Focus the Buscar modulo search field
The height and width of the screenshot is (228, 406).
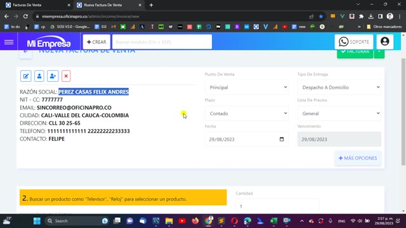pyautogui.click(x=162, y=42)
